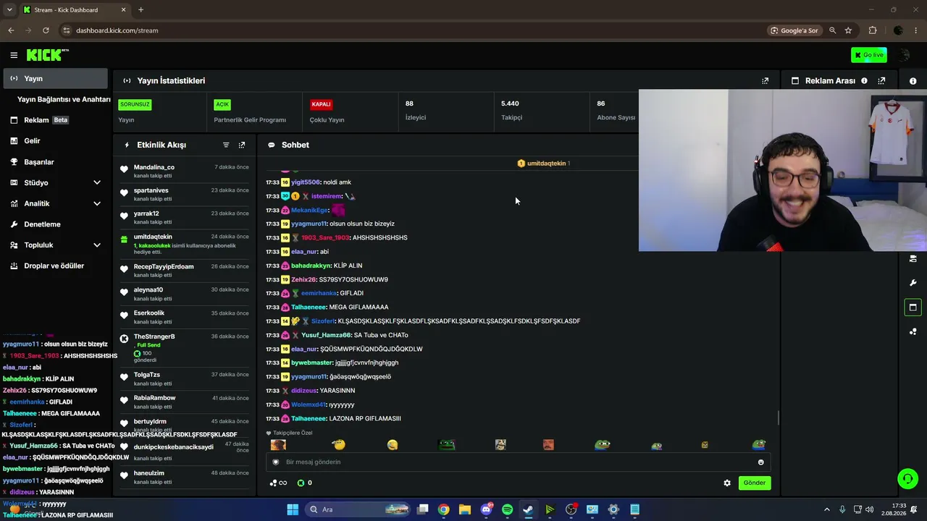Open OBS Studio from the taskbar

point(571,509)
